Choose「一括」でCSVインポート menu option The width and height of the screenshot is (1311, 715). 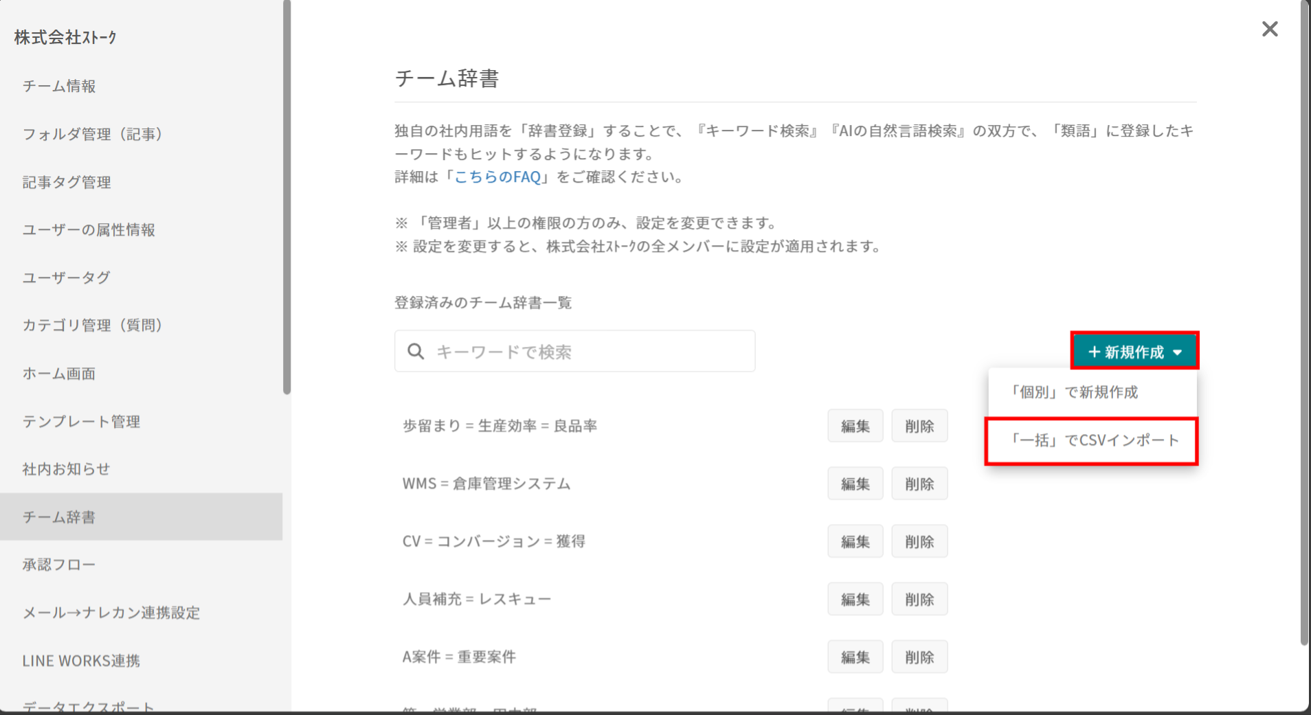click(1092, 440)
